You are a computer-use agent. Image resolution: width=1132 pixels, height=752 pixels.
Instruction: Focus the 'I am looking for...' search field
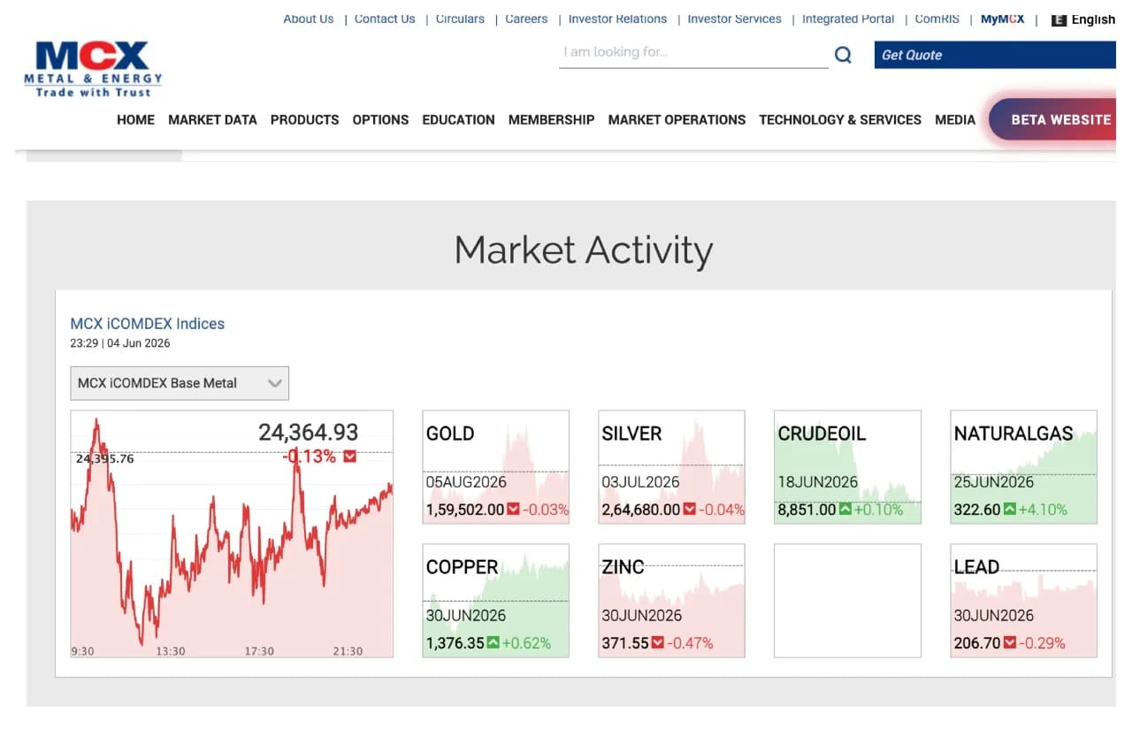tap(693, 53)
